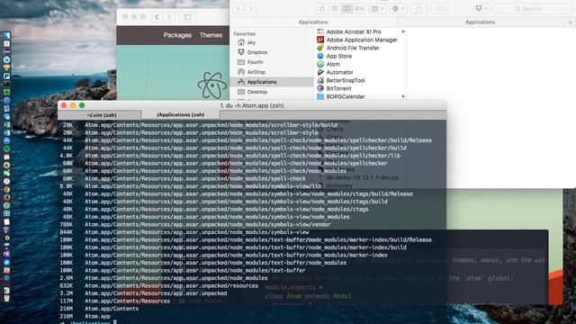The image size is (576, 324).
Task: Close the terminal window with red button
Action: click(64, 105)
